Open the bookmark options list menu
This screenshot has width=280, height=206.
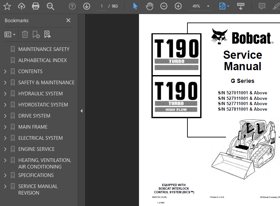point(10,34)
